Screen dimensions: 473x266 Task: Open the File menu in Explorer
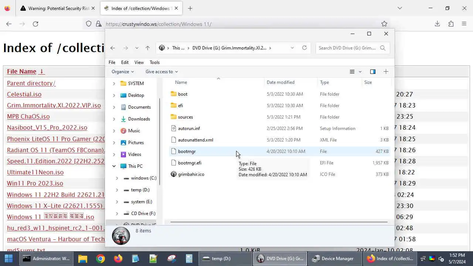(x=112, y=62)
